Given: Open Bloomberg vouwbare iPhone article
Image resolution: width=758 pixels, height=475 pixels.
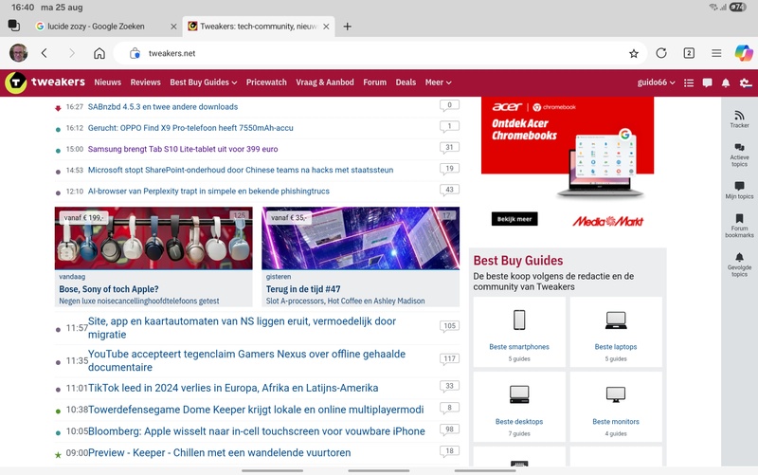Looking at the screenshot, I should click(256, 431).
